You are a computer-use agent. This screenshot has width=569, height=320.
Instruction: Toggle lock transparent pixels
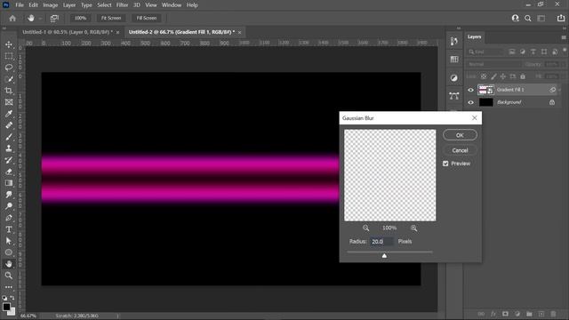(x=484, y=76)
